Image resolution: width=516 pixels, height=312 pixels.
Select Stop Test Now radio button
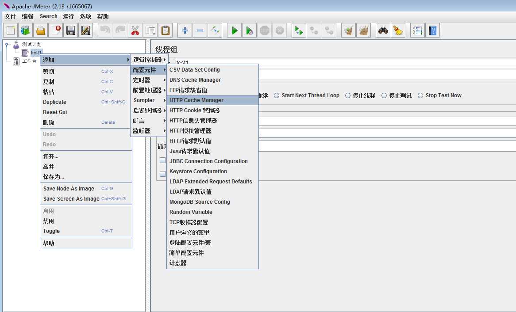pos(420,95)
